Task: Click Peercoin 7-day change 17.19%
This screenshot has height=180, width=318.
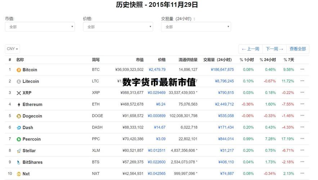Action: point(288,139)
